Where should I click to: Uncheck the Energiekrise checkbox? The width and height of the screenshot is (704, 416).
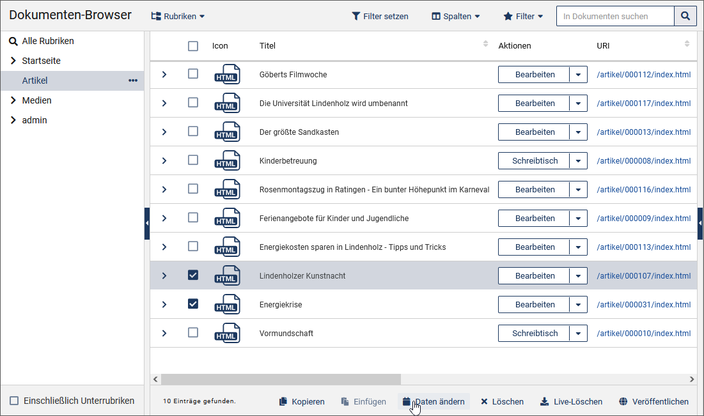point(193,304)
